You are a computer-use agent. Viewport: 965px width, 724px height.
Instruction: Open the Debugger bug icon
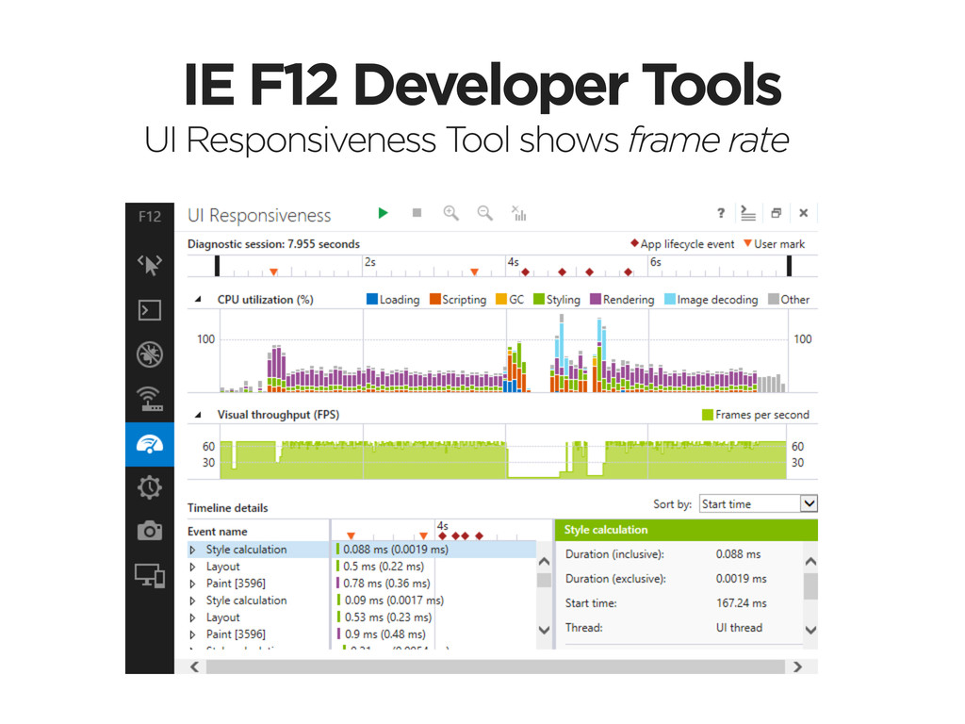pos(150,354)
